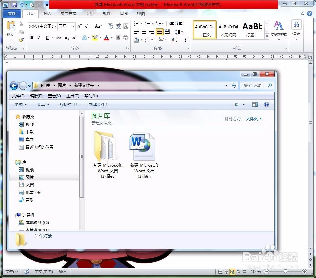Expand the styles gallery

coord(267,36)
